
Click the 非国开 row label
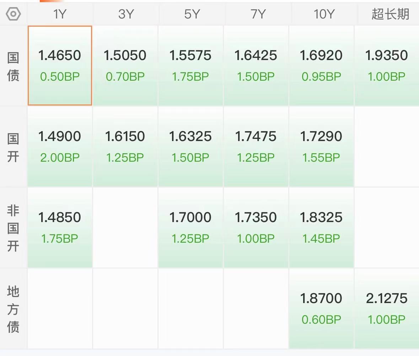pos(13,228)
